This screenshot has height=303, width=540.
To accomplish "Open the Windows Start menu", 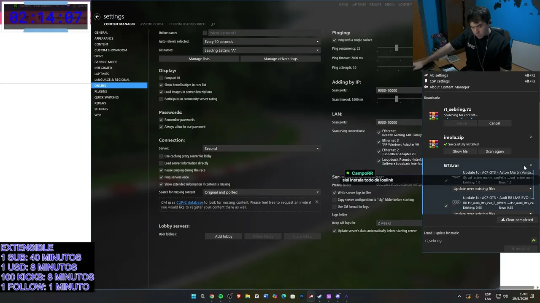I will [194, 296].
